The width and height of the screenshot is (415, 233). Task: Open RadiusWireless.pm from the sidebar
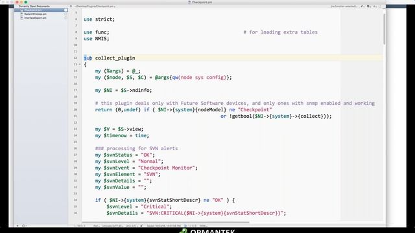35,14
